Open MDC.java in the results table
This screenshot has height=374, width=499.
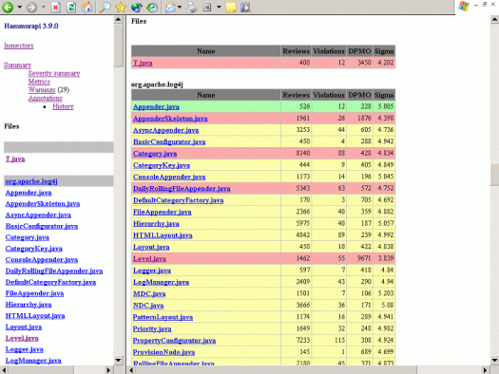point(149,293)
